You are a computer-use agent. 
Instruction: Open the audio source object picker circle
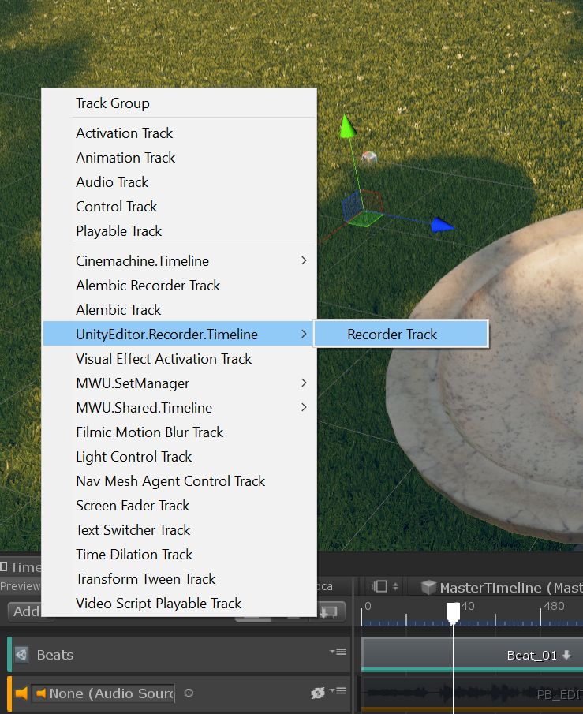coord(188,693)
